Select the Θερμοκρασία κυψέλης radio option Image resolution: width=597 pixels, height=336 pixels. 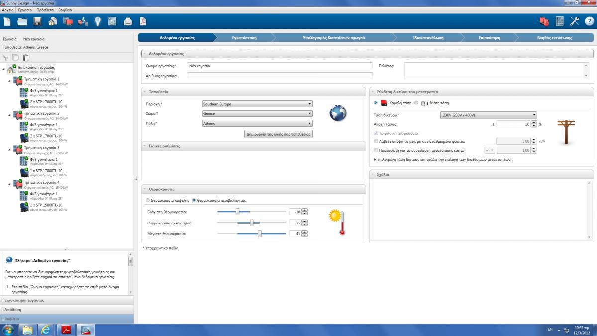(147, 200)
